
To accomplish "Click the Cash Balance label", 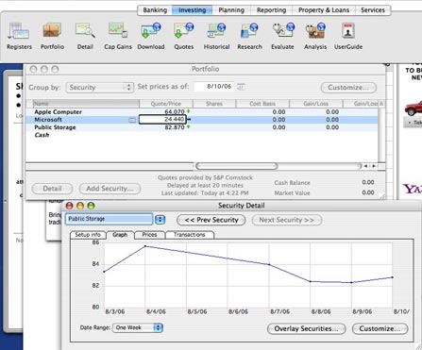I will point(292,183).
